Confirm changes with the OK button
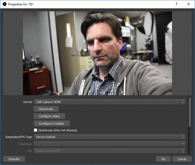195x165 pixels. tap(163, 159)
